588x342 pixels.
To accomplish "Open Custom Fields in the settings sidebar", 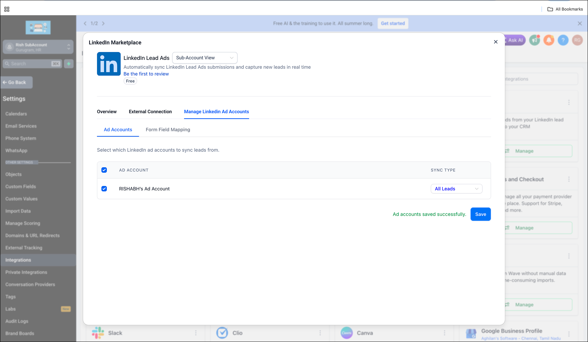I will [21, 187].
